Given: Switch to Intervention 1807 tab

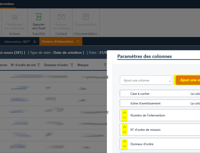Looking at the screenshot, I should [x=17, y=42].
